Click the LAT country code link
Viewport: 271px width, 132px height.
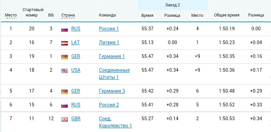(76, 42)
